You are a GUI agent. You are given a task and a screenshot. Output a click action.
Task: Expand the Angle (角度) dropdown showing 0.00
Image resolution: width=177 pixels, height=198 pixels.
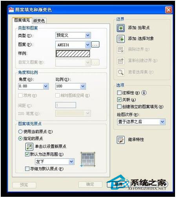pyautogui.click(x=34, y=86)
